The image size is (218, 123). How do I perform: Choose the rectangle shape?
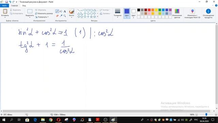pyautogui.click(x=88, y=10)
